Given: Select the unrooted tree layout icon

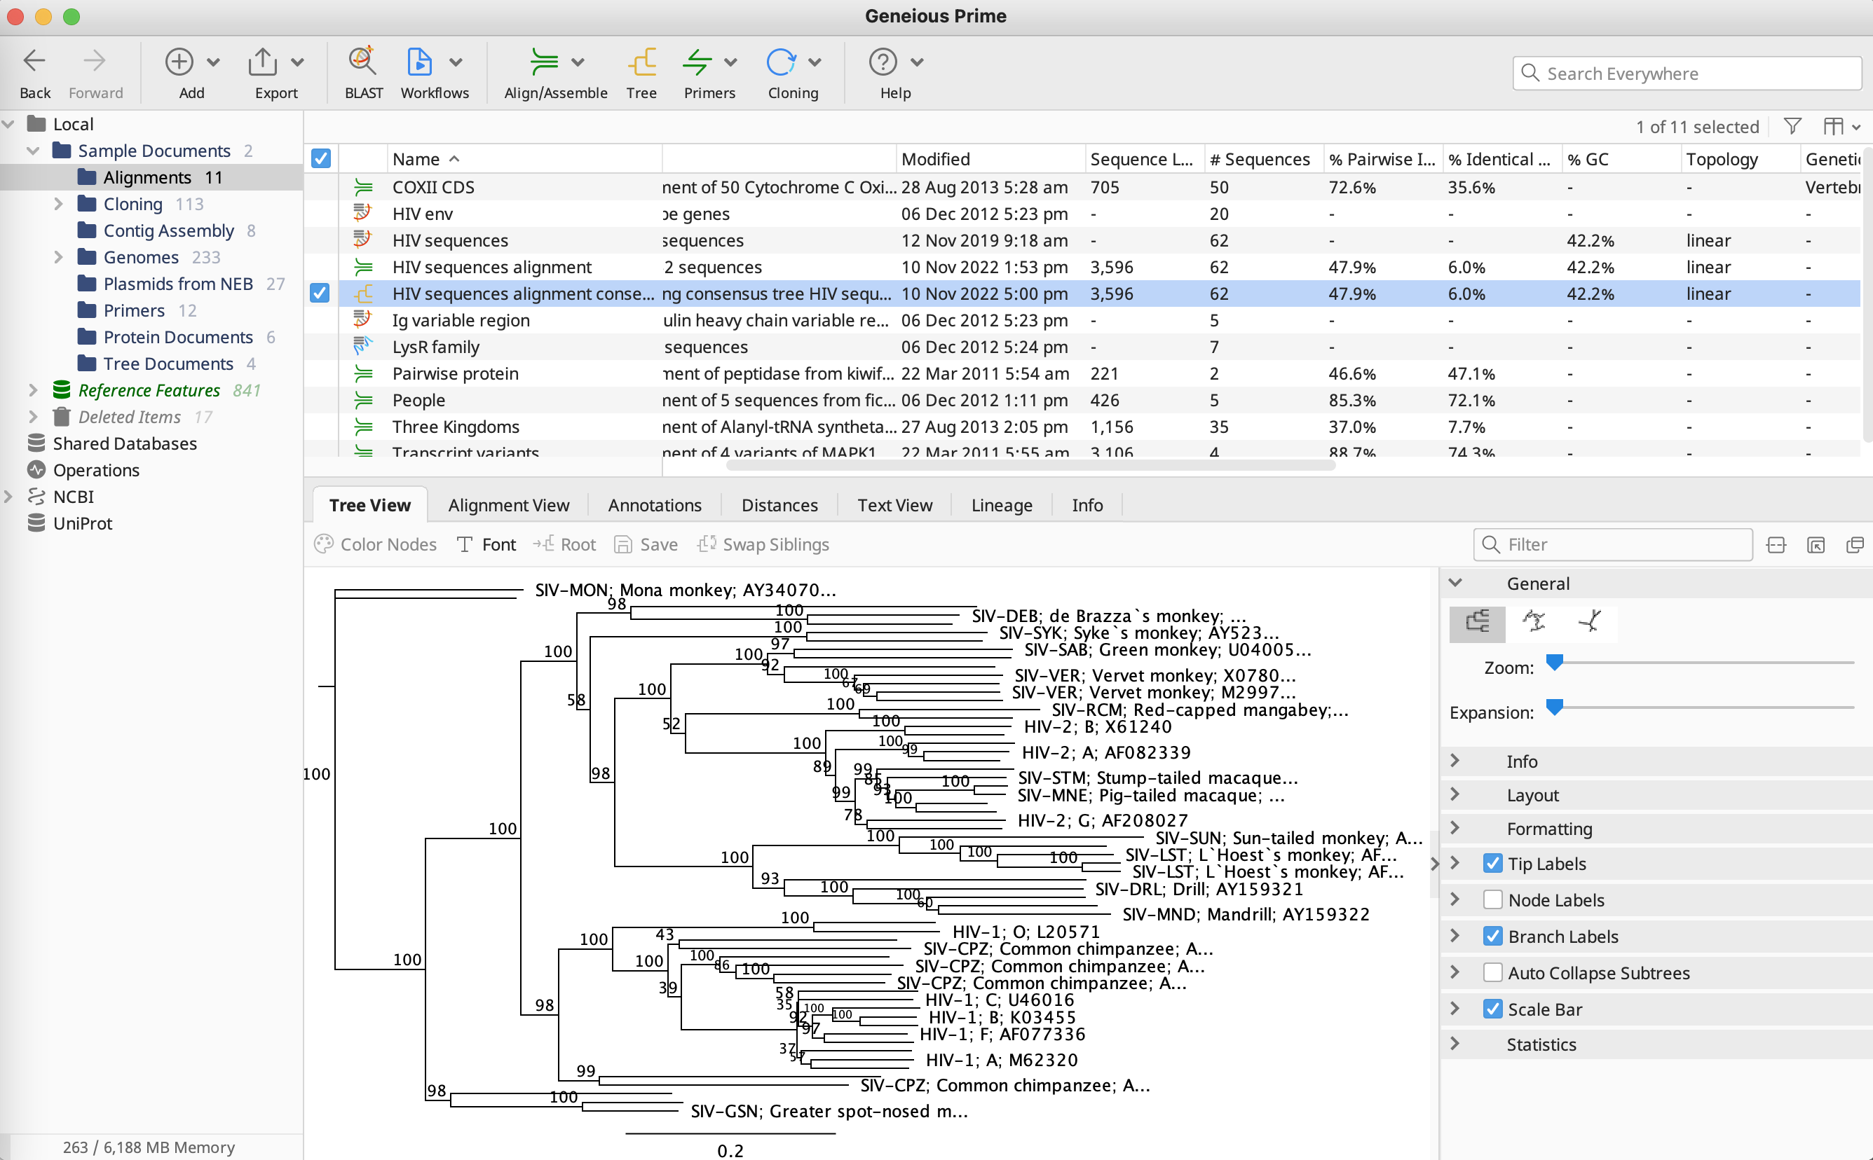Looking at the screenshot, I should pos(1590,621).
